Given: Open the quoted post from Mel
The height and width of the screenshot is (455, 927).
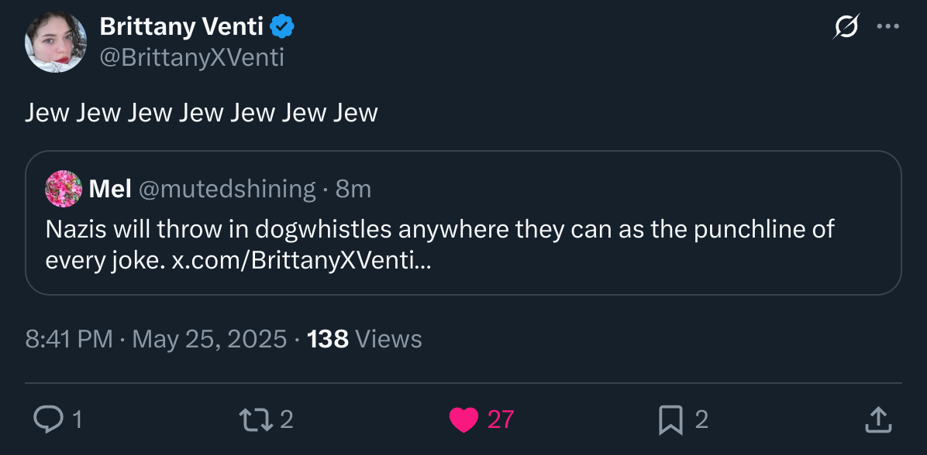Looking at the screenshot, I should click(463, 223).
